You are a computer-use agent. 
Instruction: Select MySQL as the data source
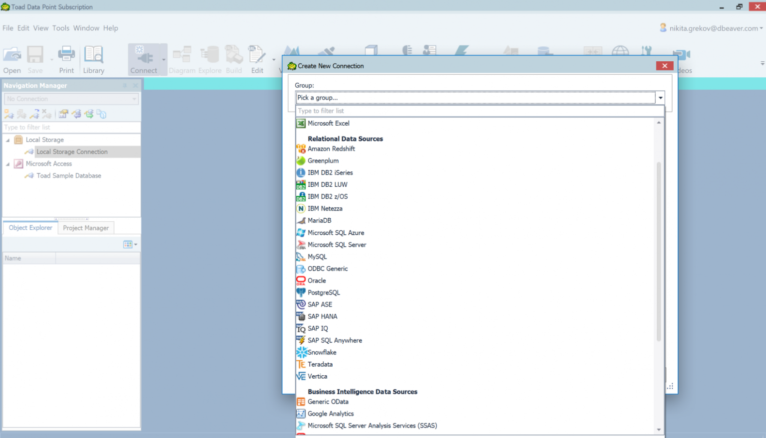pyautogui.click(x=317, y=257)
